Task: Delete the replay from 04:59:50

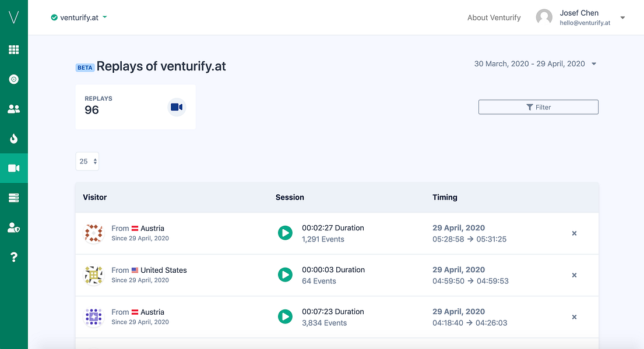Action: [x=574, y=275]
